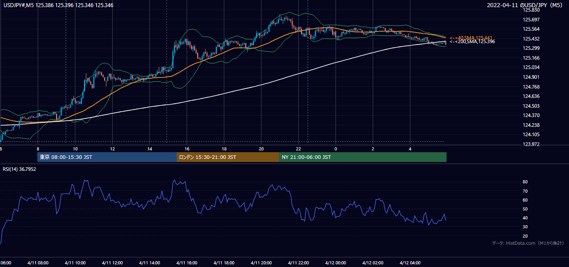The height and width of the screenshot is (267, 569).
Task: Click price axis value 125.564
Action: tap(531, 29)
